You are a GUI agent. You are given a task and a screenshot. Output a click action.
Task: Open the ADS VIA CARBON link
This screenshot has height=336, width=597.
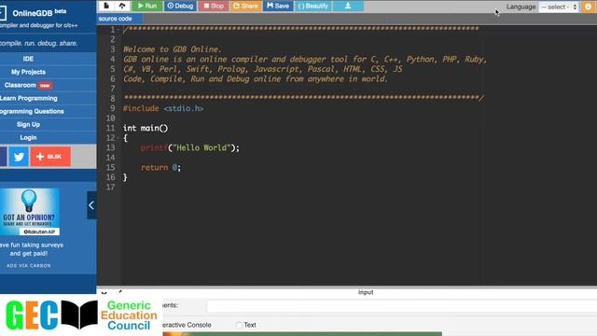pos(29,265)
